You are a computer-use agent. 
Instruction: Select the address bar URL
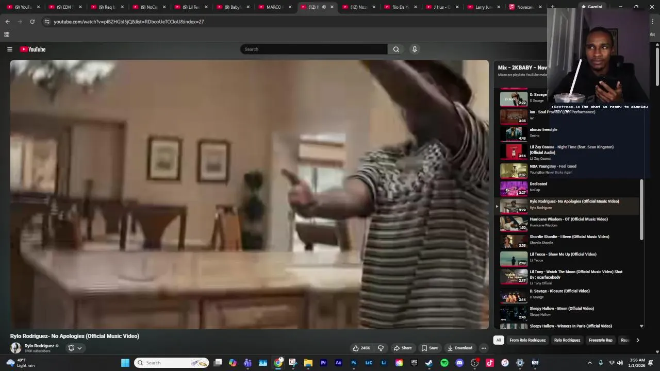pyautogui.click(x=129, y=22)
